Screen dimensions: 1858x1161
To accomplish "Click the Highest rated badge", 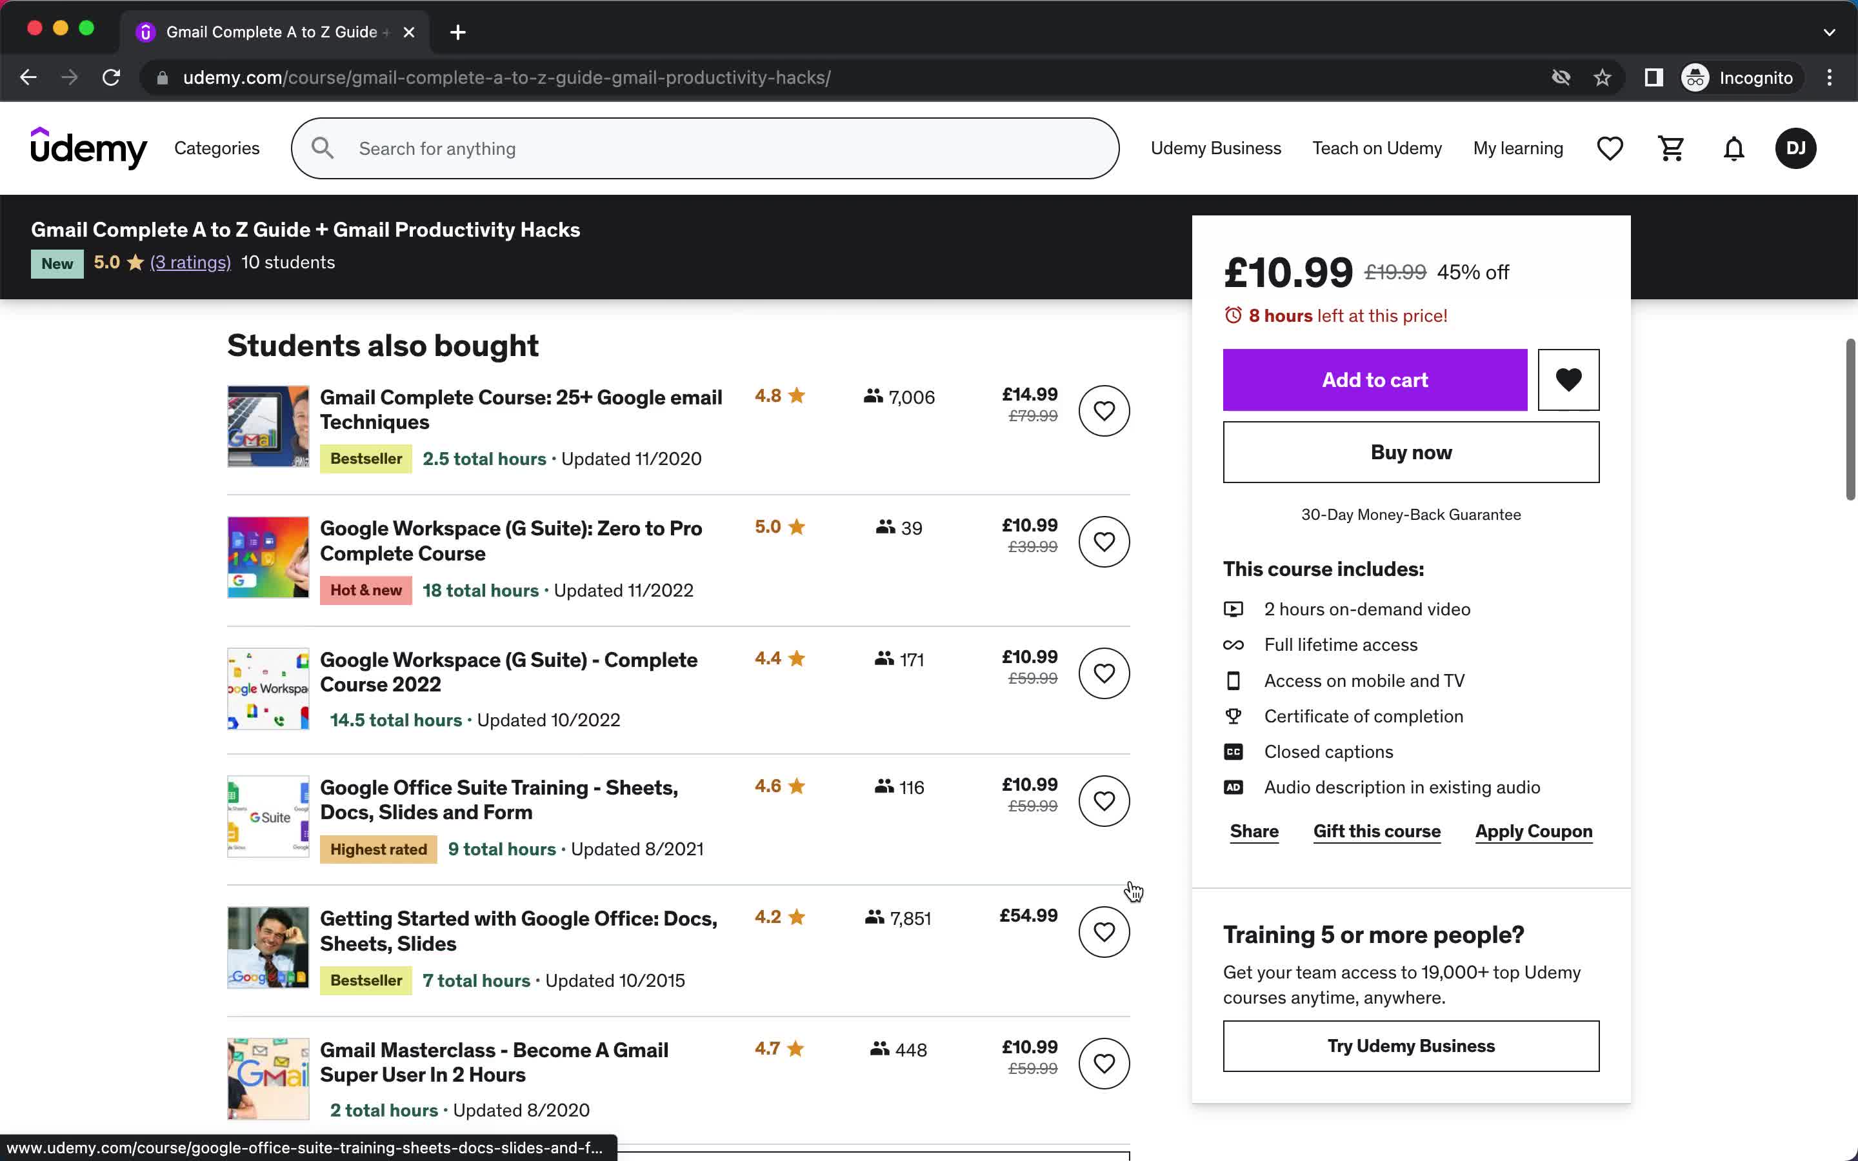I will pos(378,849).
